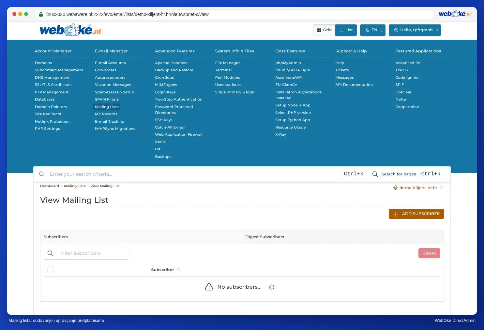This screenshot has height=330, width=484.
Task: Open E-mail Accounts menu item
Action: (x=110, y=63)
